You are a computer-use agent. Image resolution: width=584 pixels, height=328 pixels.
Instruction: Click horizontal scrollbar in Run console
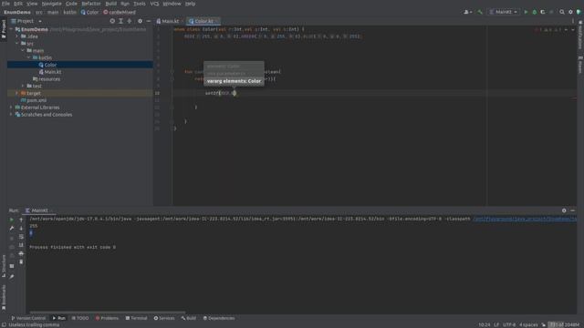coord(108,313)
